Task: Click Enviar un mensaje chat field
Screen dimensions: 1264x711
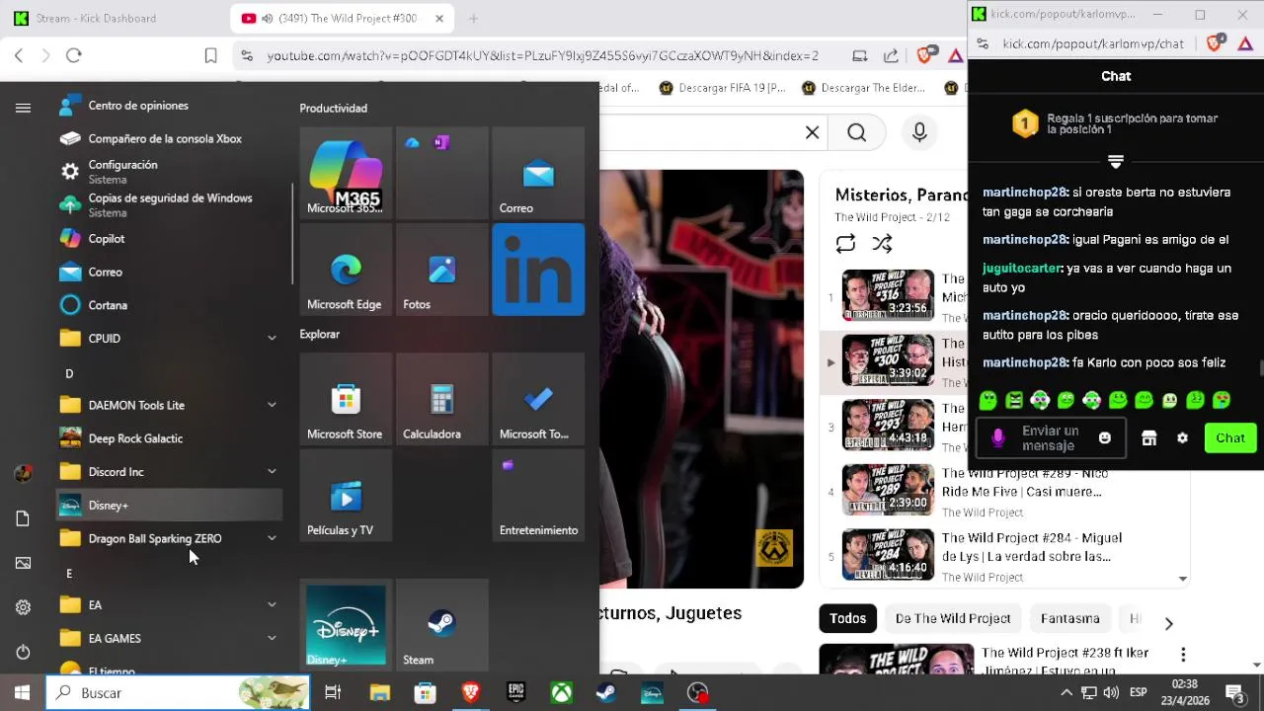Action: [x=1051, y=438]
